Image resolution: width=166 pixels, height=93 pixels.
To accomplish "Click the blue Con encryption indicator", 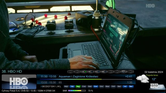I will coord(96,87).
